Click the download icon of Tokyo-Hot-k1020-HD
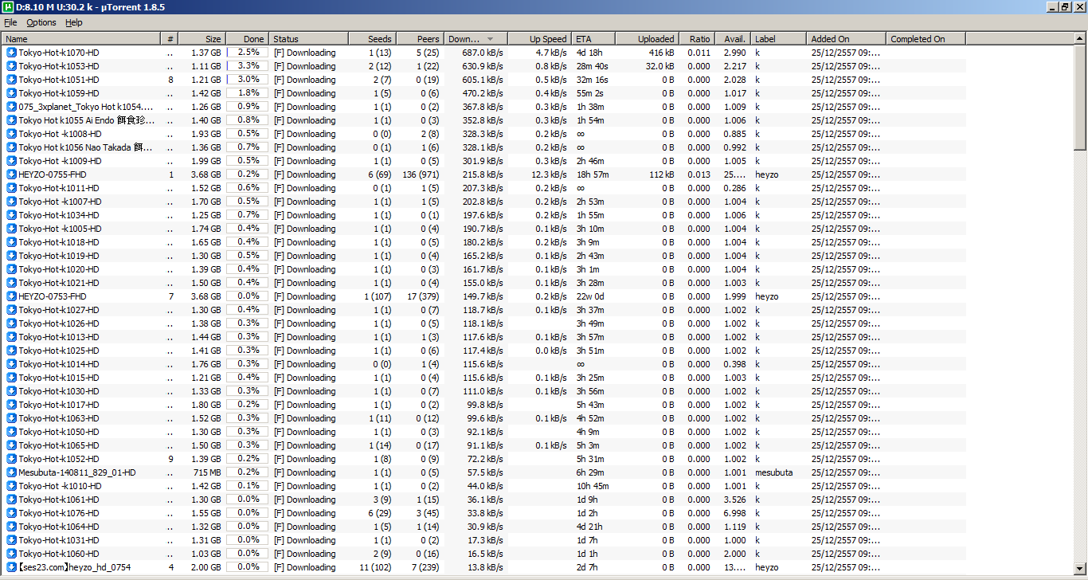The width and height of the screenshot is (1088, 580). pos(11,269)
